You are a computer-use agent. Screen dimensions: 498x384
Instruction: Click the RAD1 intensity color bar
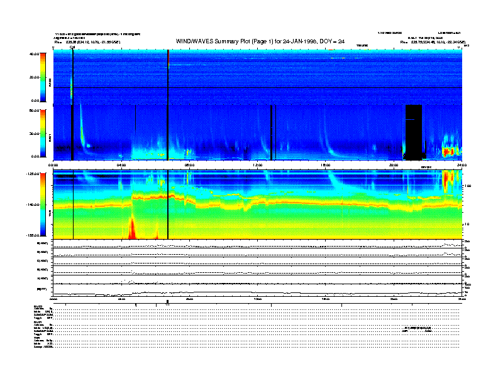43,133
